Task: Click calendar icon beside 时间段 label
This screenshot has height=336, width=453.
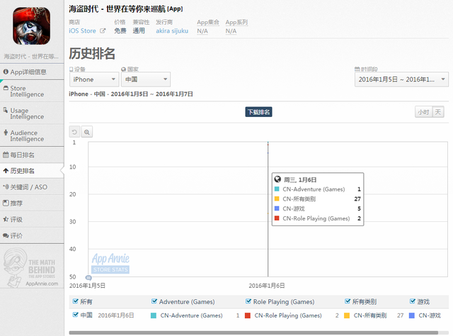Action: click(357, 69)
